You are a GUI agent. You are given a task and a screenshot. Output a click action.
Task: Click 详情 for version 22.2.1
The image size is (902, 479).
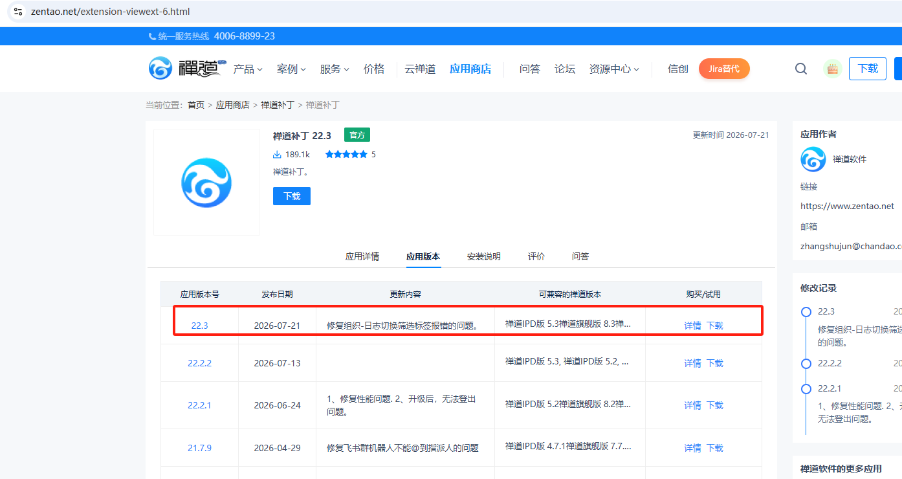click(693, 405)
